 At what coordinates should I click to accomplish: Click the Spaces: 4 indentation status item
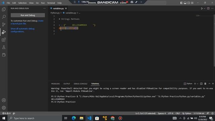(162, 113)
